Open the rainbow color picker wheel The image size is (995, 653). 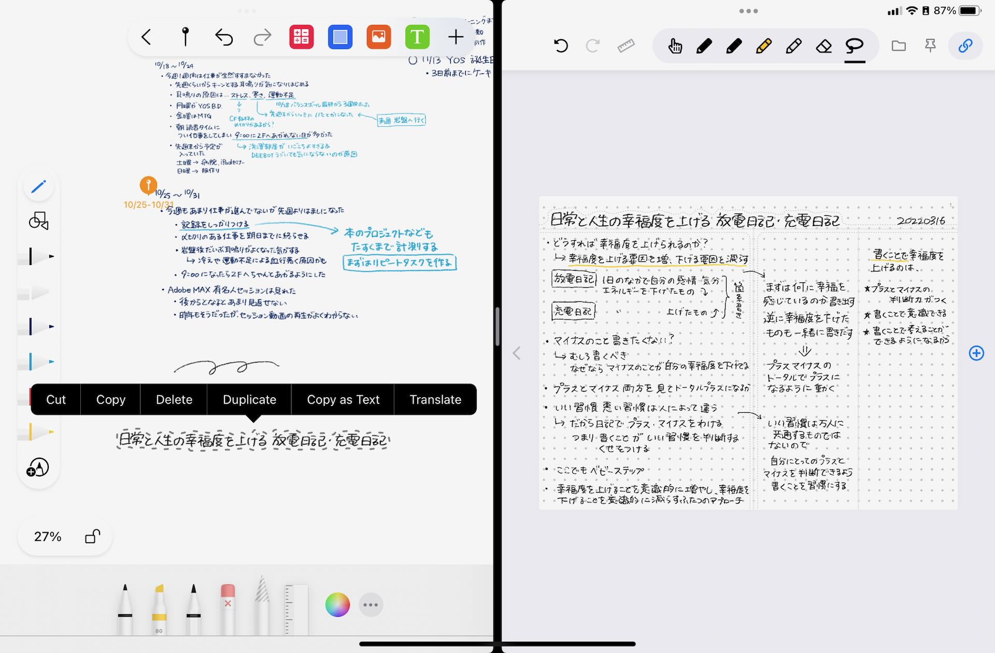point(337,604)
